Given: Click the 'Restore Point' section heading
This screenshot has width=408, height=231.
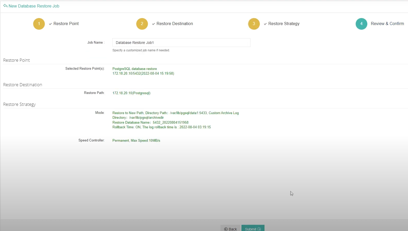Looking at the screenshot, I should click(17, 60).
